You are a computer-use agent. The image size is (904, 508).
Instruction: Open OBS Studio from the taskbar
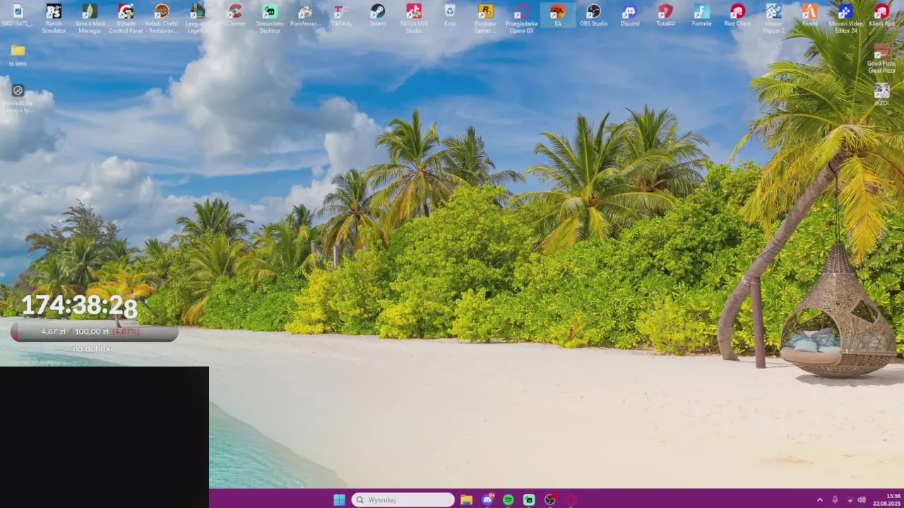coord(550,500)
